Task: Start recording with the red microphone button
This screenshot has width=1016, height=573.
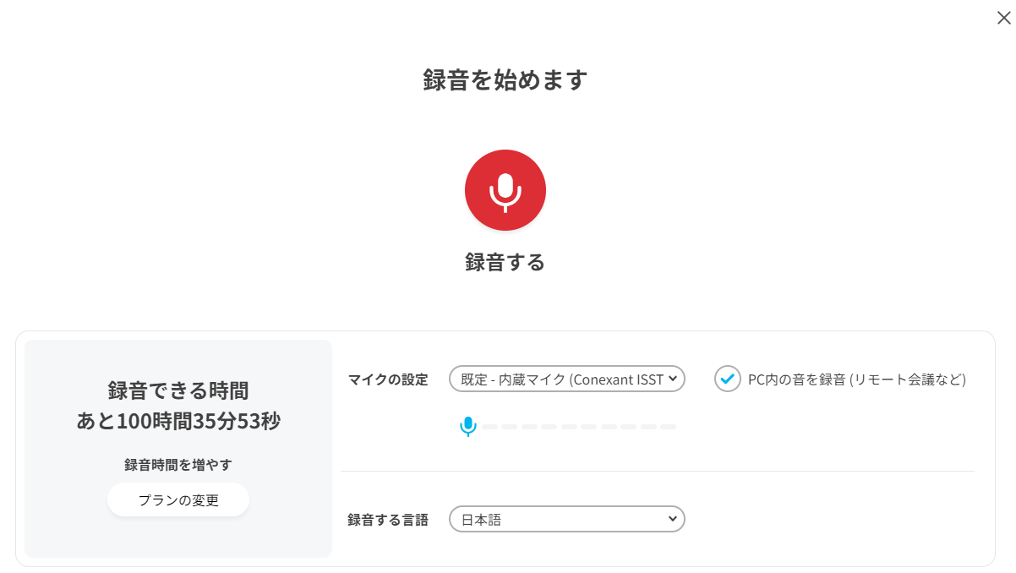Action: (505, 190)
